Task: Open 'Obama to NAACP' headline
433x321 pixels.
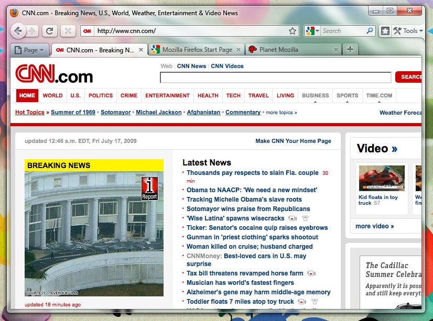Action: [x=252, y=190]
